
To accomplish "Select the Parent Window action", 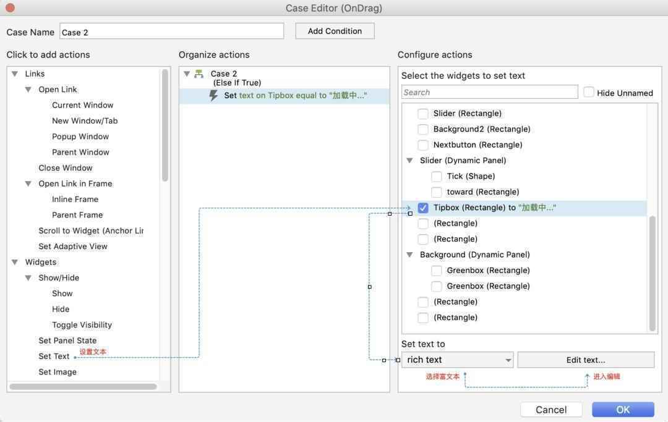I will coord(80,152).
